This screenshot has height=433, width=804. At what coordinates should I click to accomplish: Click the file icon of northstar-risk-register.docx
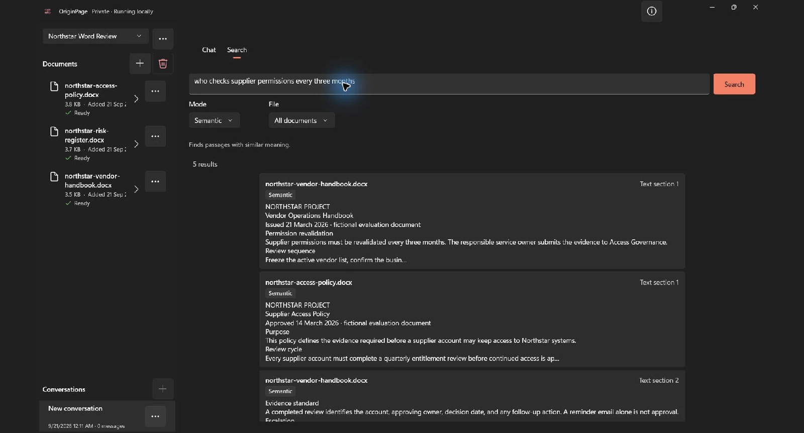coord(54,132)
